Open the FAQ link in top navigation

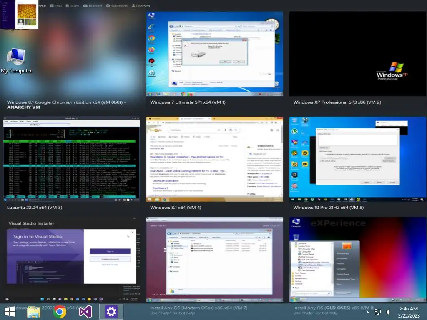click(x=56, y=6)
